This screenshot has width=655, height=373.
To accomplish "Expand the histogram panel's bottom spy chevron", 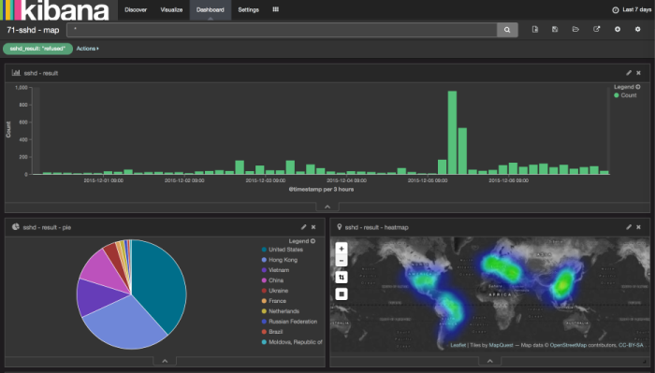I will [x=327, y=207].
